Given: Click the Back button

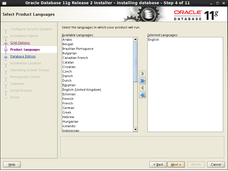Looking at the screenshot, I should coord(158,164).
